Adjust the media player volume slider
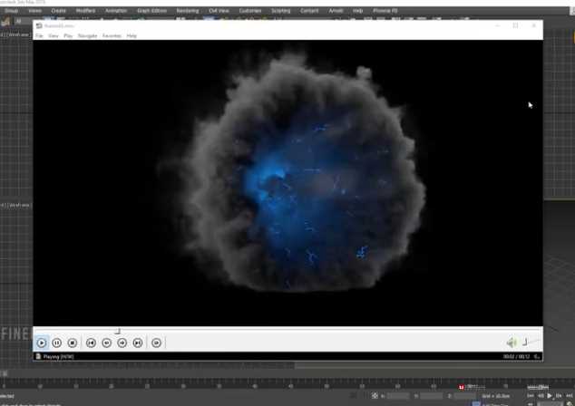The height and width of the screenshot is (406, 575). [530, 343]
